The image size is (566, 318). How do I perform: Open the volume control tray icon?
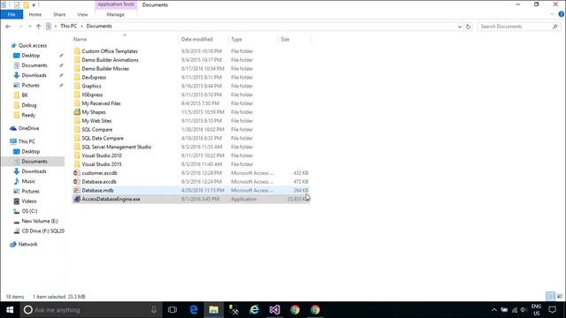[x=524, y=310]
